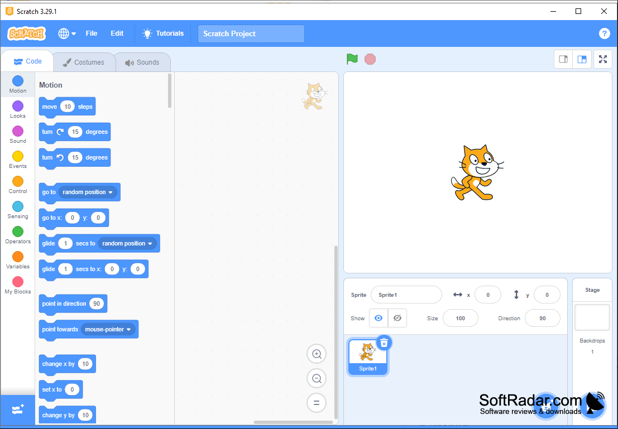The height and width of the screenshot is (429, 618).
Task: Select the Events block category
Action: pyautogui.click(x=18, y=160)
